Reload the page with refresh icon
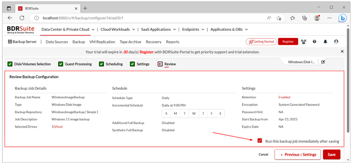 tap(22, 18)
